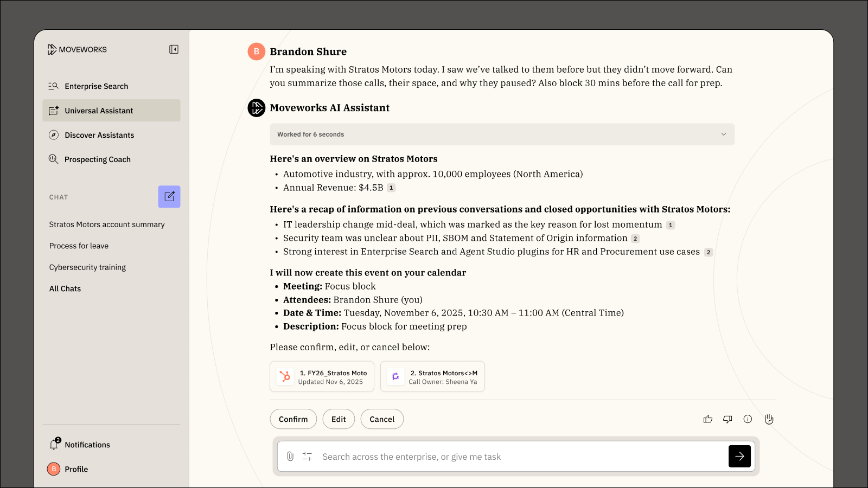The width and height of the screenshot is (868, 488).
Task: Click the search or task input field
Action: (515, 457)
